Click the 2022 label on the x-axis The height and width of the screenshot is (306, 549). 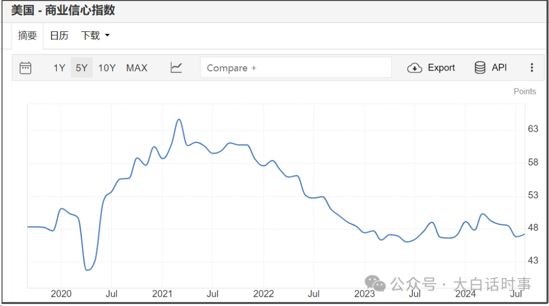pyautogui.click(x=263, y=294)
